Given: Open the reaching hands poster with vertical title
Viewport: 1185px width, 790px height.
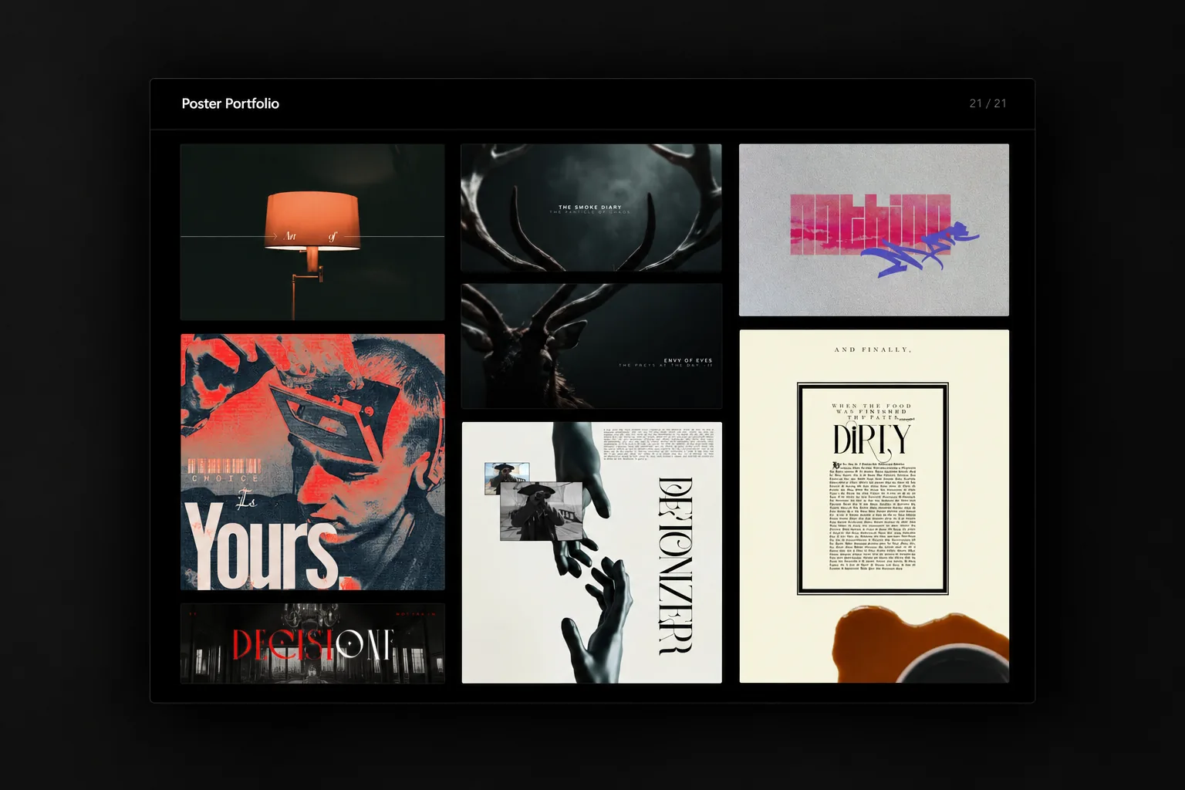Looking at the screenshot, I should click(592, 552).
